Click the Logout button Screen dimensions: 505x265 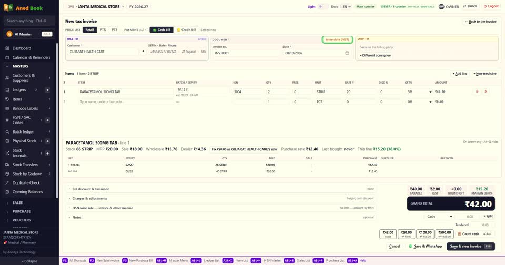click(x=491, y=6)
